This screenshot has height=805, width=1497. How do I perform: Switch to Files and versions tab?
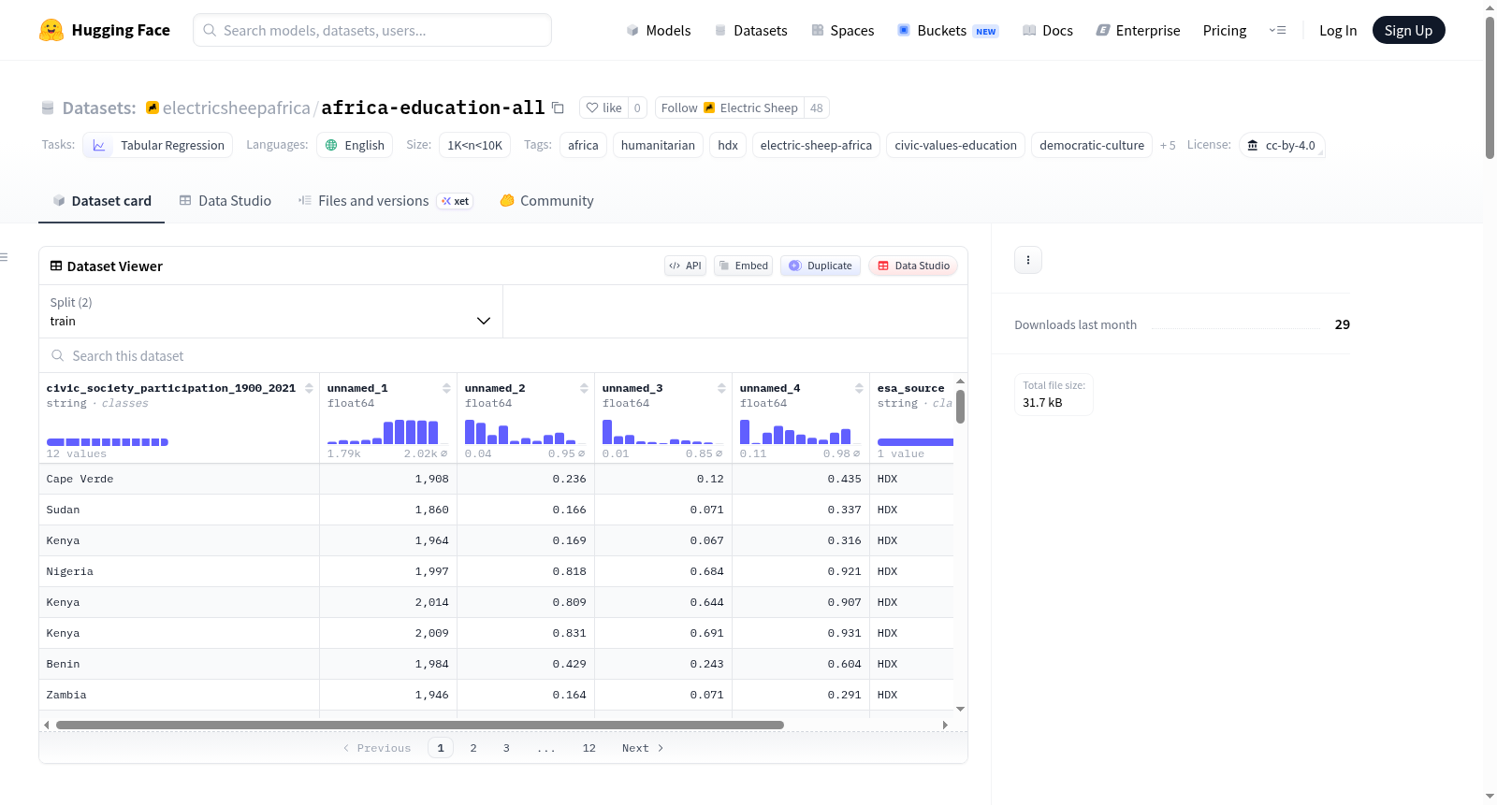point(385,200)
